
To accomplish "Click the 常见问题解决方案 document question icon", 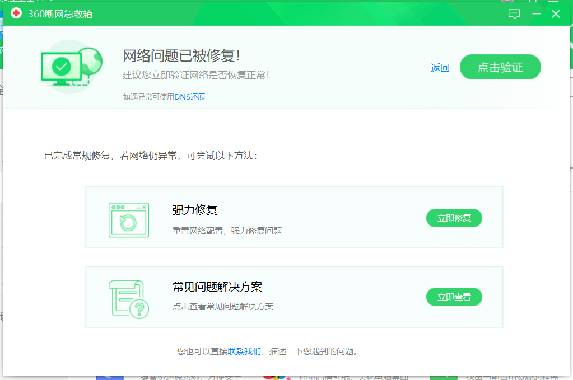I will pyautogui.click(x=129, y=299).
